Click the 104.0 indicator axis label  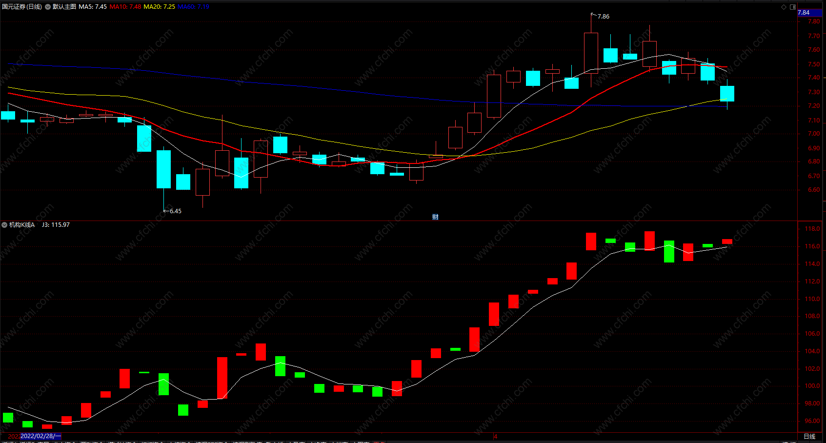[812, 351]
